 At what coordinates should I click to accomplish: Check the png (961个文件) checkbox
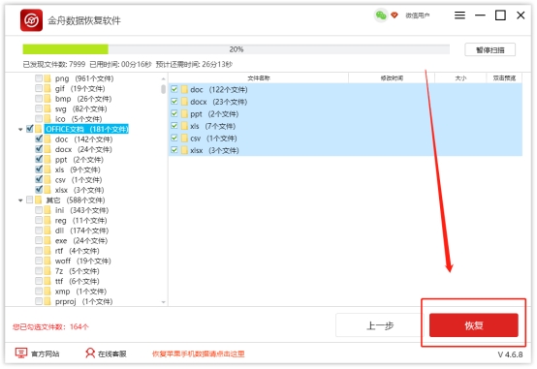[39, 78]
